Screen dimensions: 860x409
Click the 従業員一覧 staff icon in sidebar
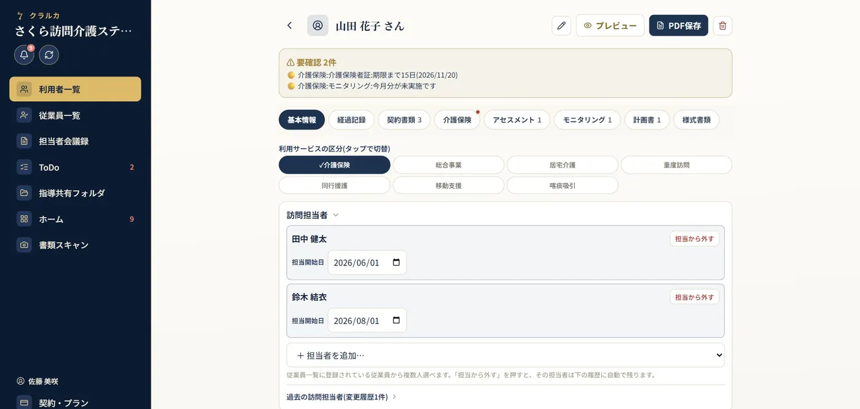pyautogui.click(x=24, y=115)
